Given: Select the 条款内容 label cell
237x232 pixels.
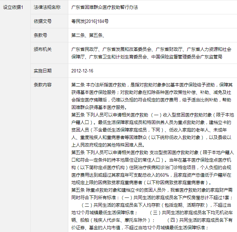Looking at the screenshot, I should (49, 155).
